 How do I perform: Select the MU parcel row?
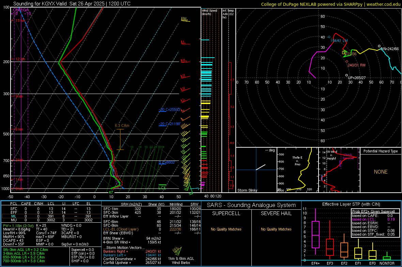[51, 220]
